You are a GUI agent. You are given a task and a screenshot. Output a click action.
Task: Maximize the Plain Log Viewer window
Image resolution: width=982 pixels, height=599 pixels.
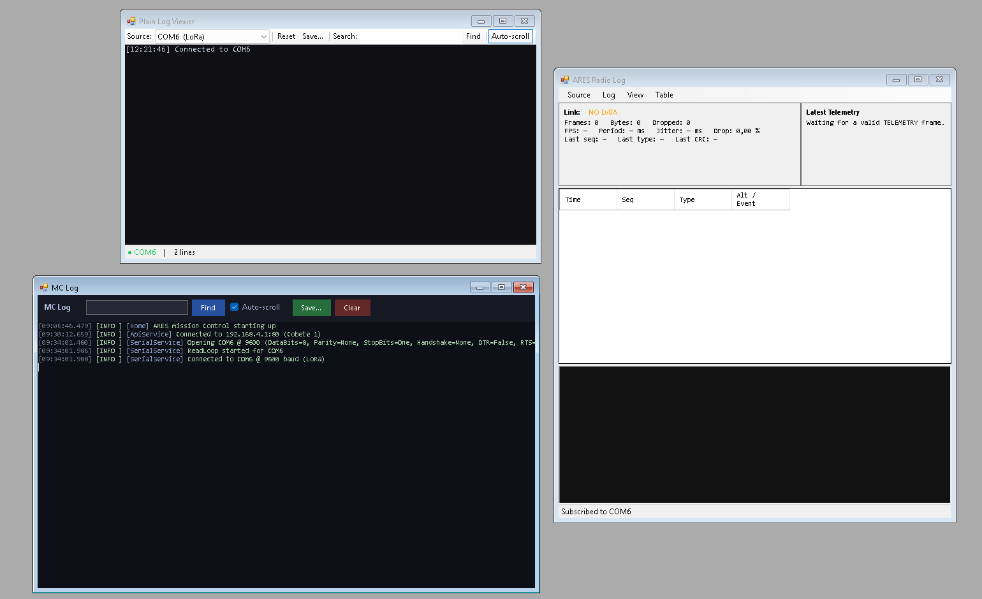point(502,21)
